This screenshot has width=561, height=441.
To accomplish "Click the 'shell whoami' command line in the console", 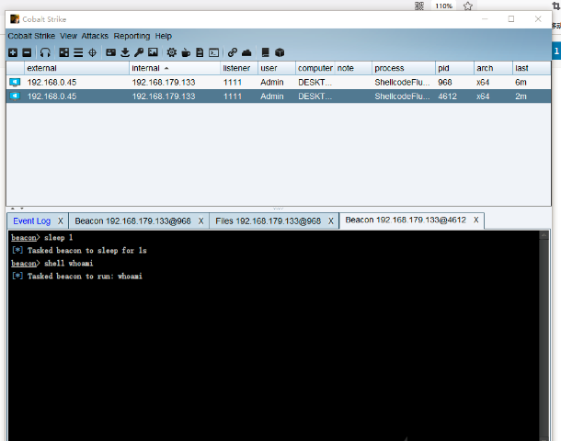I will click(52, 264).
